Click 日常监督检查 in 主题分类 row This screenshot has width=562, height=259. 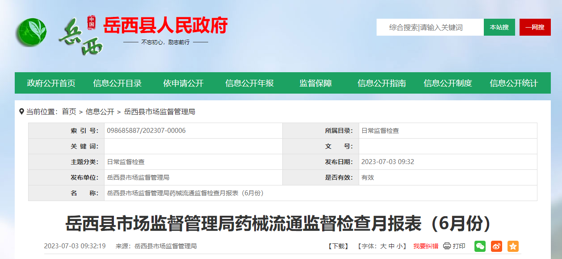pos(126,162)
